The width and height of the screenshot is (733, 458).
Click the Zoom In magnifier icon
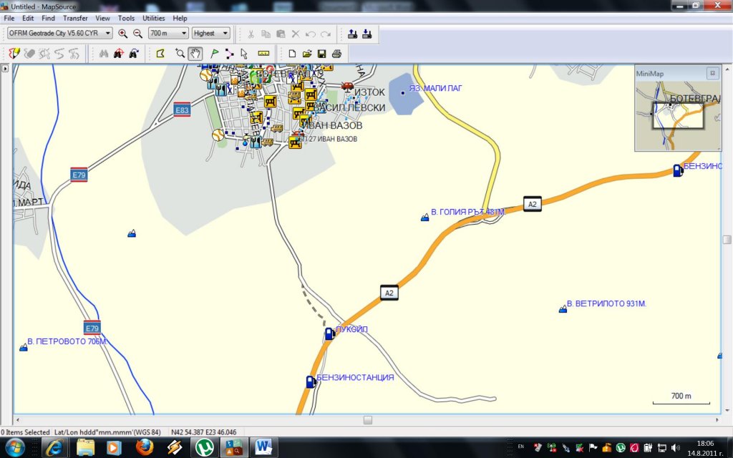click(122, 33)
